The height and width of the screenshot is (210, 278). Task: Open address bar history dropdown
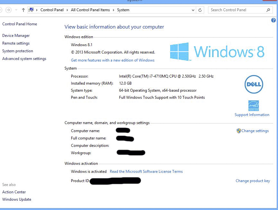193,10
